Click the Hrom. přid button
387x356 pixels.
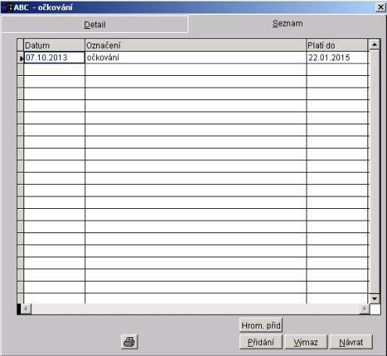tap(261, 325)
